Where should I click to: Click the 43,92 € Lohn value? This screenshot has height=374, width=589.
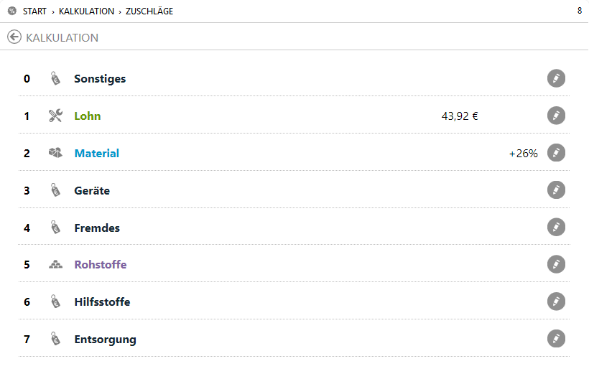pyautogui.click(x=460, y=116)
